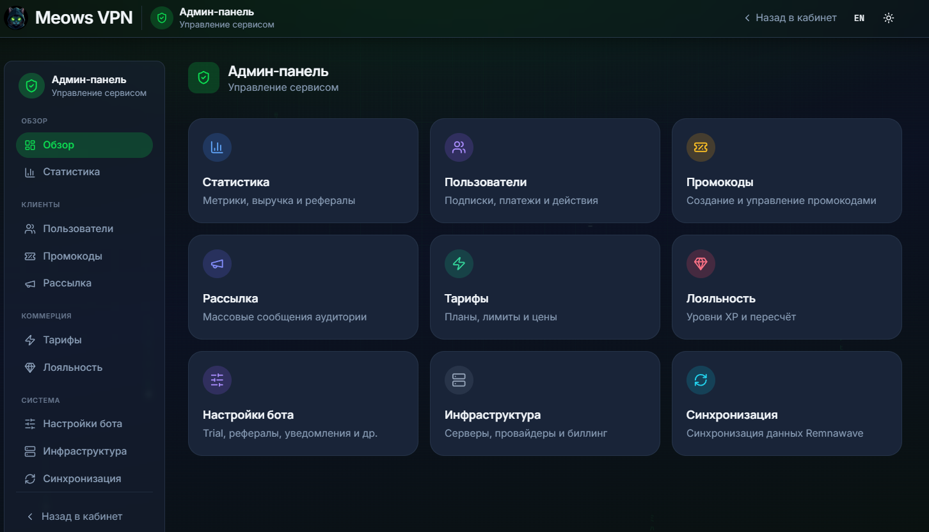This screenshot has width=929, height=532.
Task: Click the Инфраструктура card server icon
Action: pos(459,380)
